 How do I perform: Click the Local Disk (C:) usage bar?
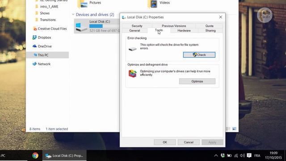[x=105, y=26]
